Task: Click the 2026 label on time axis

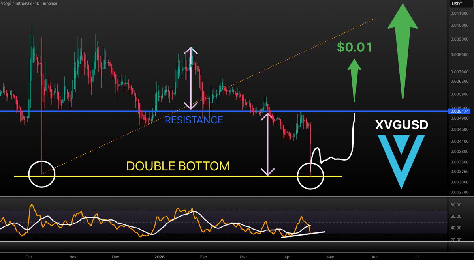Action: (160, 256)
